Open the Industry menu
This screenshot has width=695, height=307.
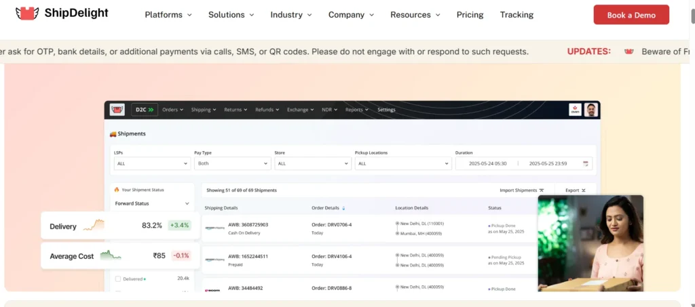pos(291,15)
